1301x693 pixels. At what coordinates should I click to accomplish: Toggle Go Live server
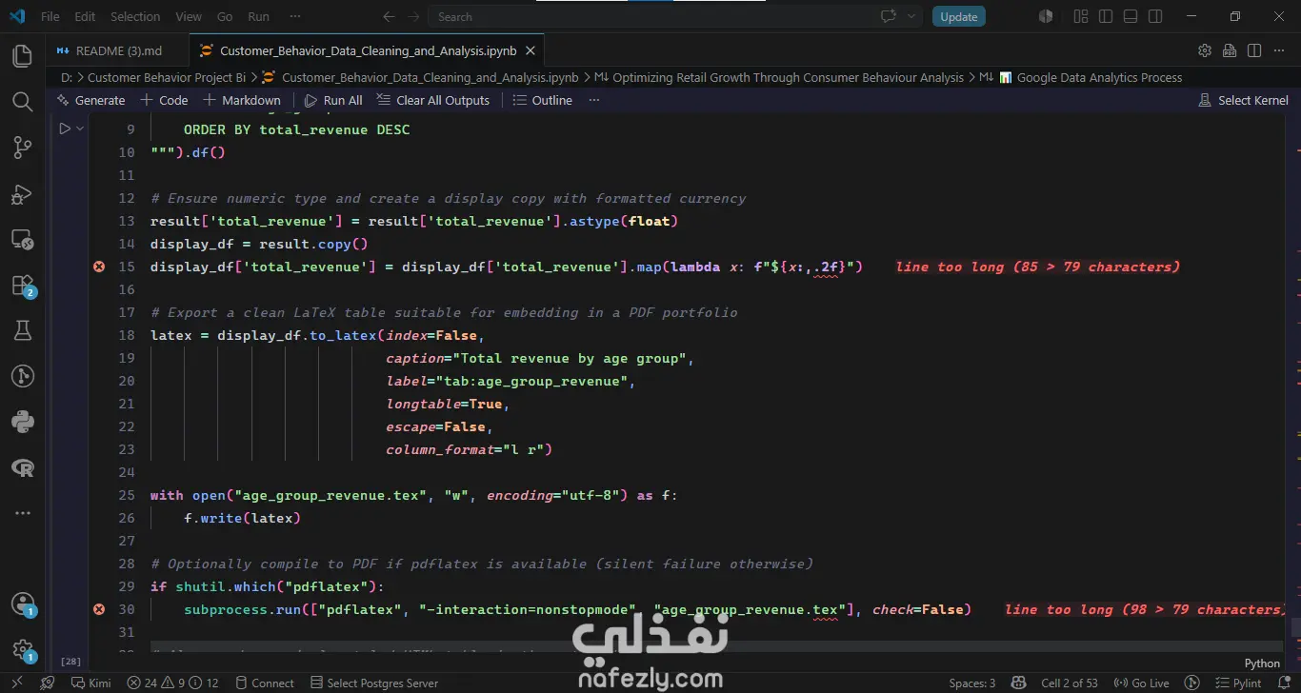click(x=1141, y=683)
